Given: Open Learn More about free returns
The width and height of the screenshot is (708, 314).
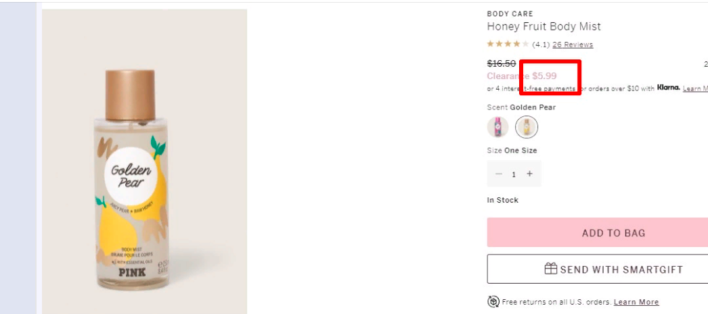Looking at the screenshot, I should tap(636, 302).
